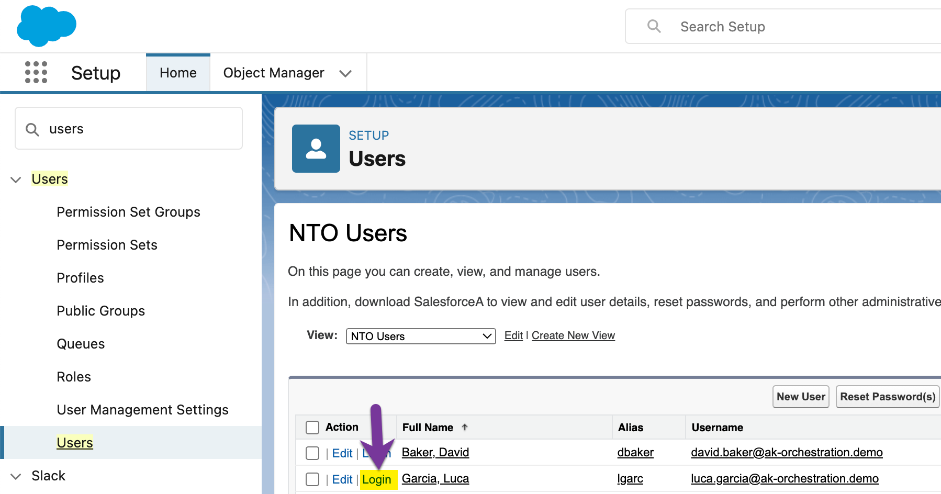Viewport: 941px width, 494px height.
Task: Open the App Launcher dots grid
Action: coord(36,72)
